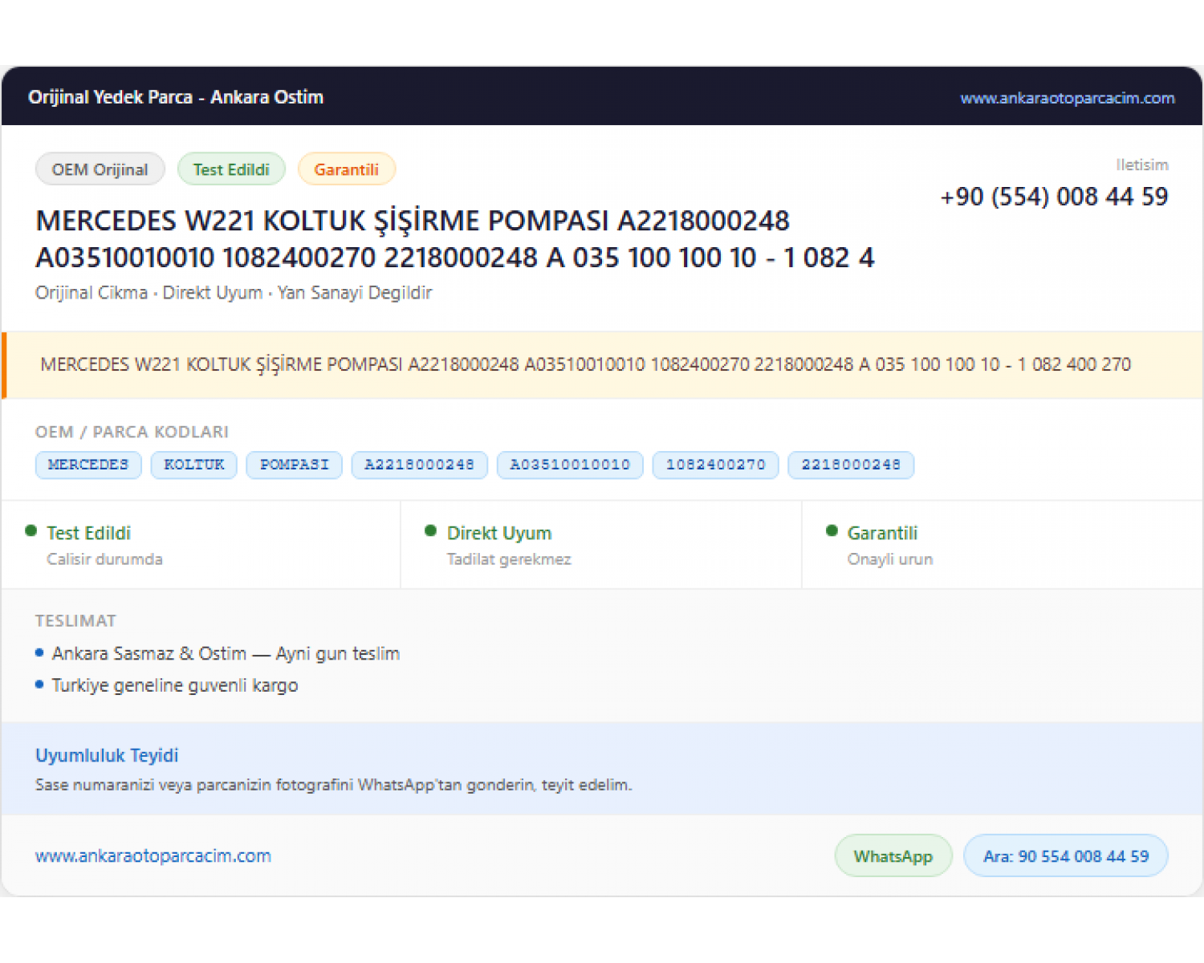Viewport: 1204px width, 963px height.
Task: Click the Uyumluluk Teyidi heading
Action: (x=107, y=755)
